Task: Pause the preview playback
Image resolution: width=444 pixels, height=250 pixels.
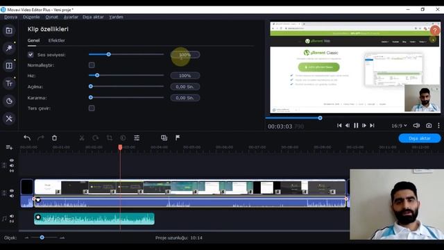Action: [x=356, y=125]
